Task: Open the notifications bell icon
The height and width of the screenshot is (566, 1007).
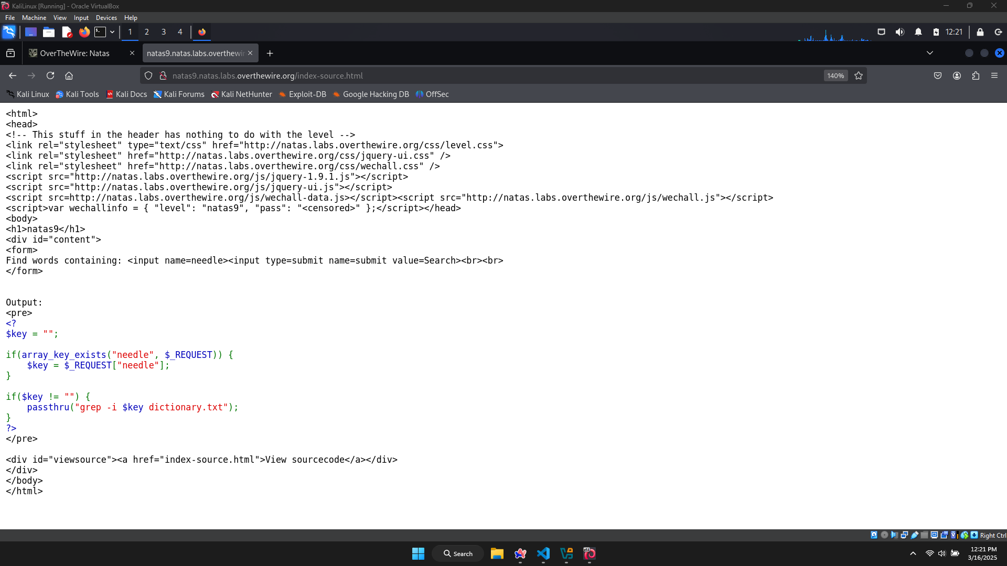Action: tap(918, 32)
